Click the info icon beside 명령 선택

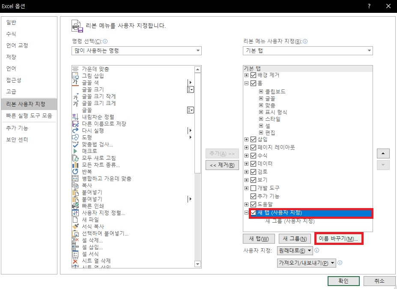pyautogui.click(x=105, y=41)
